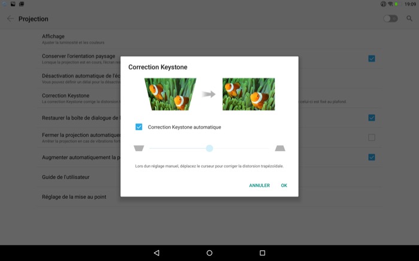Tap the Android home circle button
The image size is (419, 261).
coord(209,253)
